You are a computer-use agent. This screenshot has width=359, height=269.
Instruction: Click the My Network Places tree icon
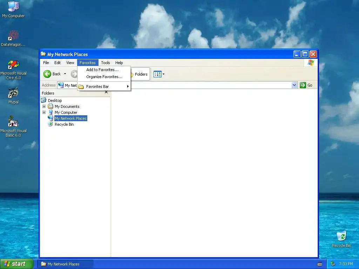pos(50,118)
